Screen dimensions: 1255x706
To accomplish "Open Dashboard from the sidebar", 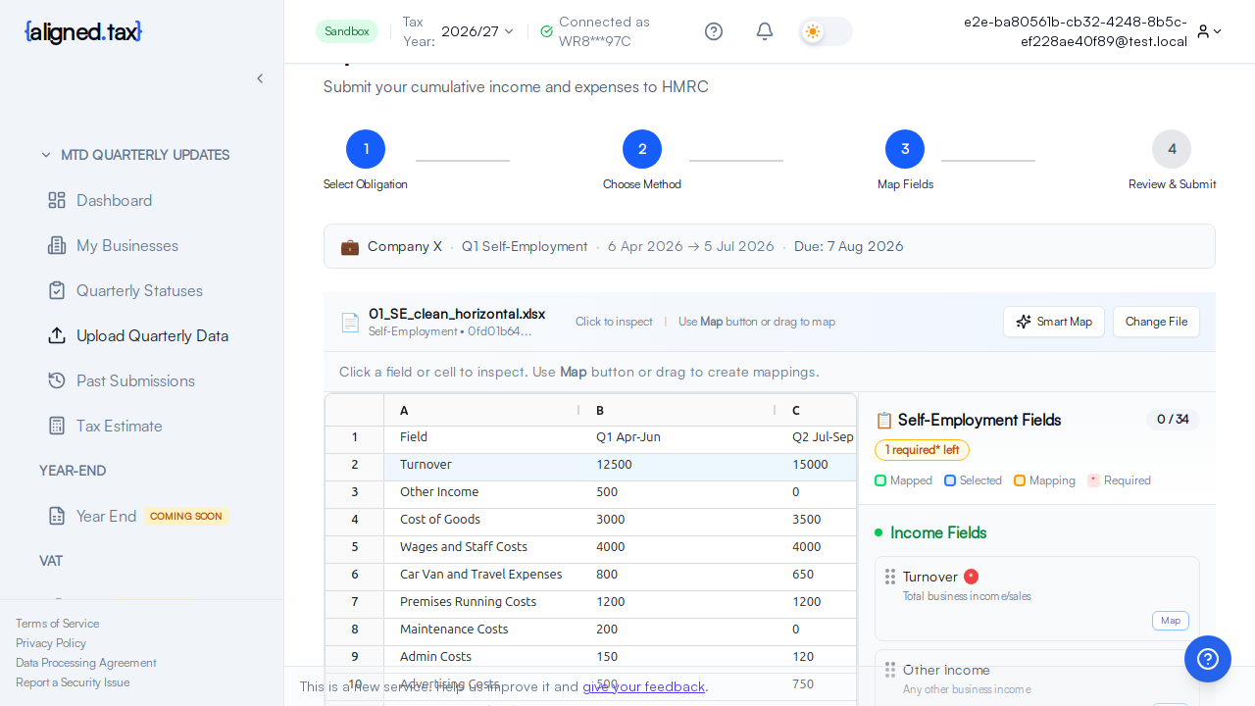I will (114, 200).
